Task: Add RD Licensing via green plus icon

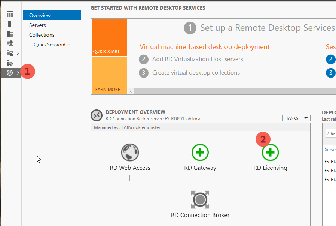Action: pyautogui.click(x=270, y=153)
